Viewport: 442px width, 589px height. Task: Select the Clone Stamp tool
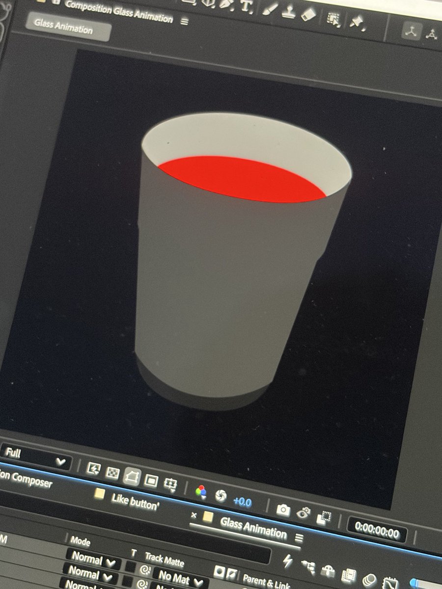click(x=290, y=12)
